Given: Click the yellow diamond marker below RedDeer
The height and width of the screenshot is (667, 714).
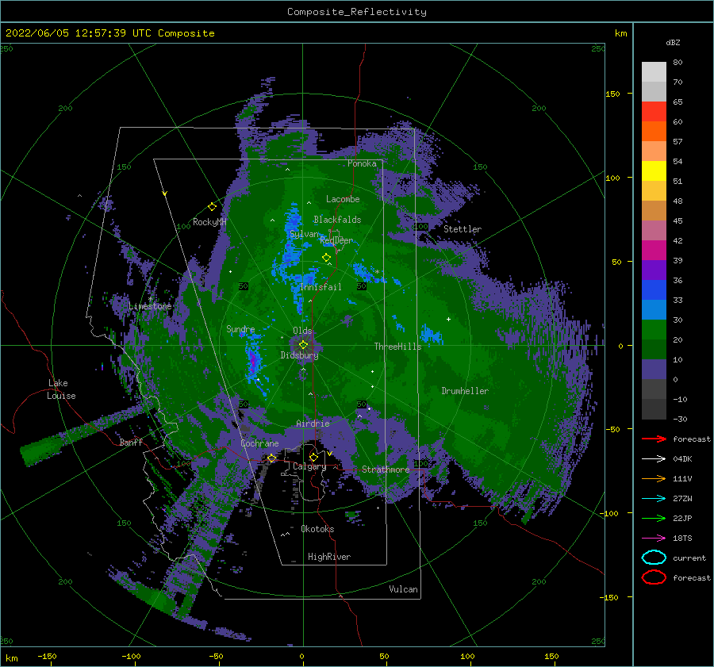Looking at the screenshot, I should [x=326, y=257].
